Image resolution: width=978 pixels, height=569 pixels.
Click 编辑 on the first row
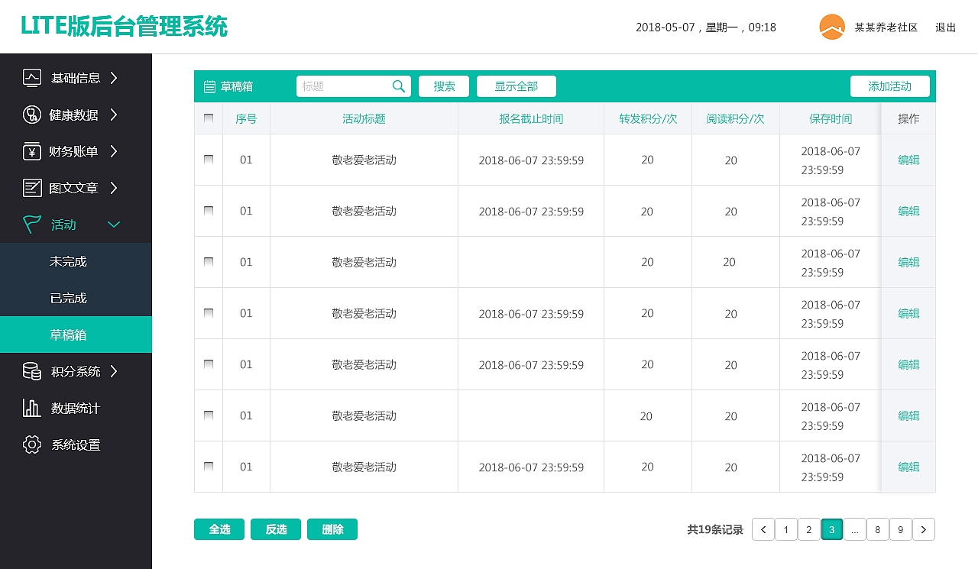coord(908,160)
